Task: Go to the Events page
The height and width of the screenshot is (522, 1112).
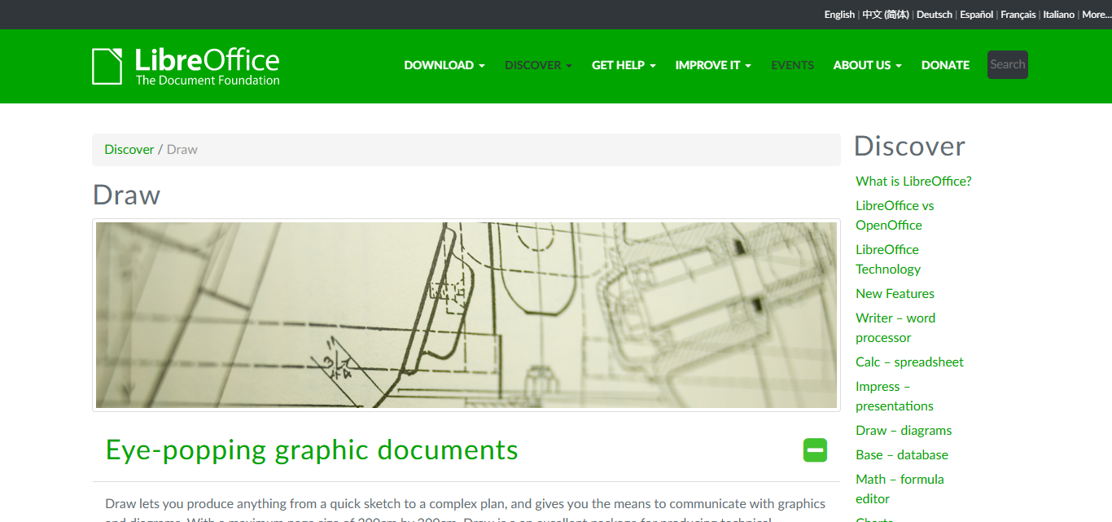Action: [x=792, y=65]
